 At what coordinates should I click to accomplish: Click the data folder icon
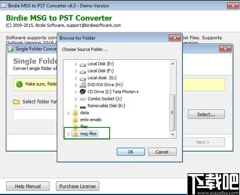click(75, 113)
